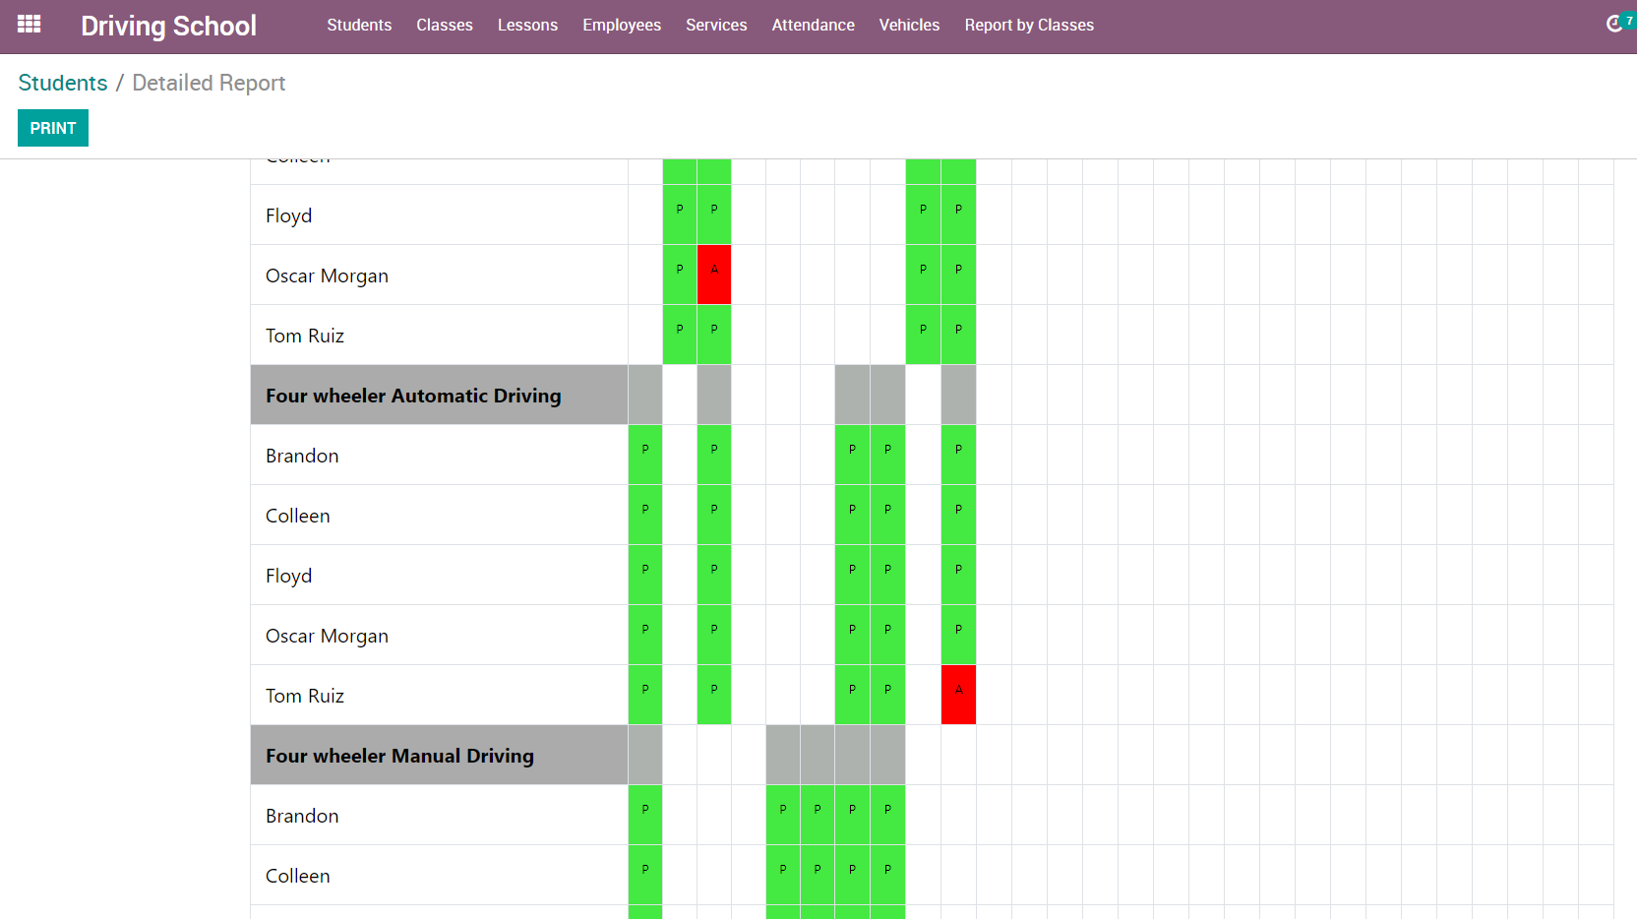Select the Four wheeler Manual Driving header

(399, 756)
